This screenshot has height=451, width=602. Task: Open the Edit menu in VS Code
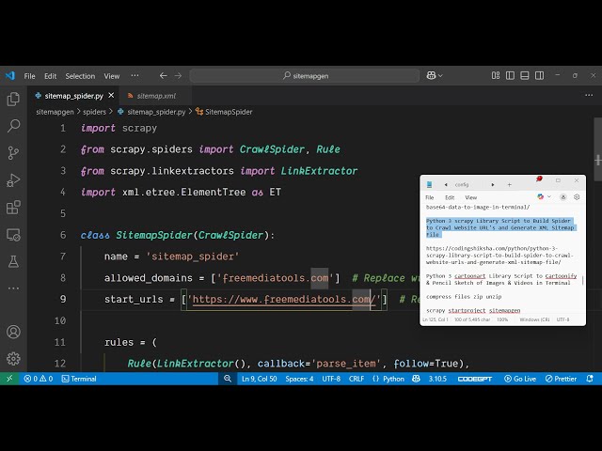(x=50, y=76)
